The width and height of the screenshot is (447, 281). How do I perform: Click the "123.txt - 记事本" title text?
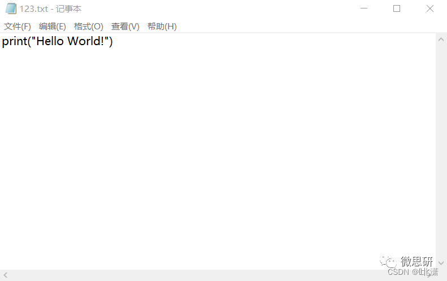pos(50,9)
